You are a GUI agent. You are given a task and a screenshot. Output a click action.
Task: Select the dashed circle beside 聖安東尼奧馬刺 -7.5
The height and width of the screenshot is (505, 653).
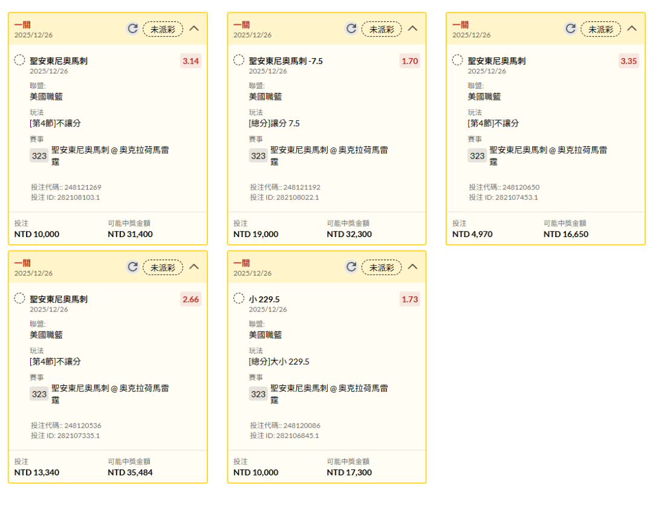(x=239, y=60)
